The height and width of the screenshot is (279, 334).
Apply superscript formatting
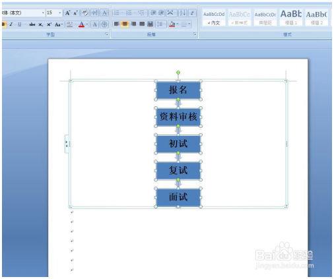coord(49,24)
